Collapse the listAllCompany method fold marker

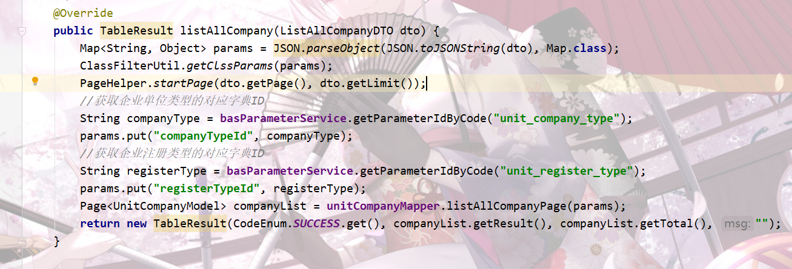(x=22, y=30)
